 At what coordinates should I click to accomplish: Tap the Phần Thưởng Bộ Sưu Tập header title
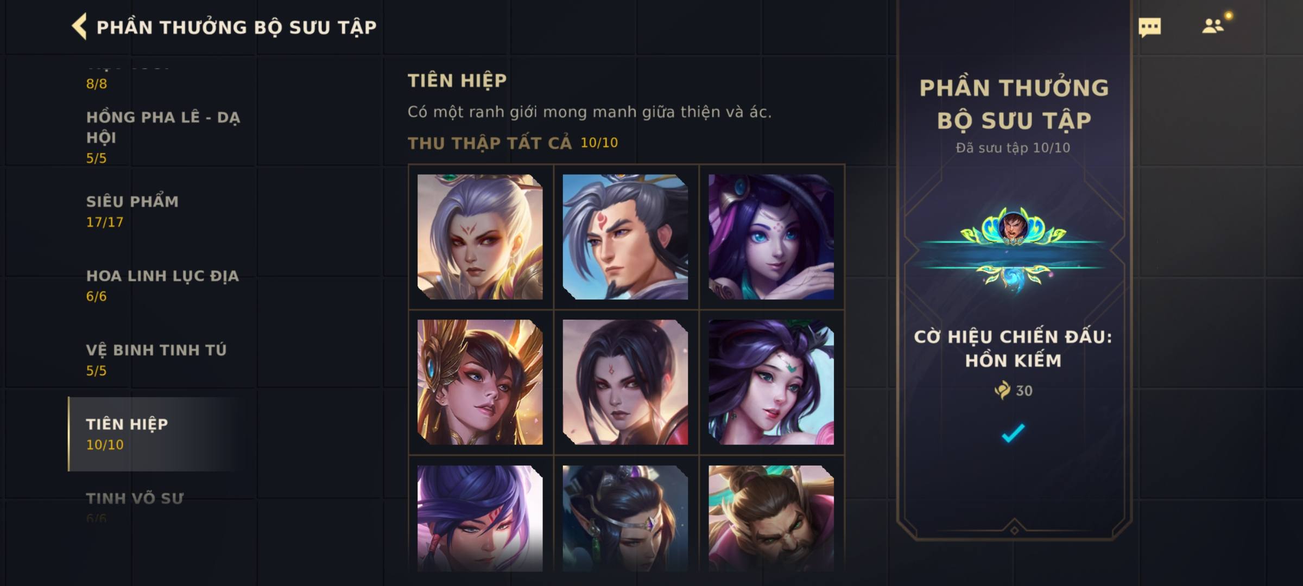(236, 27)
